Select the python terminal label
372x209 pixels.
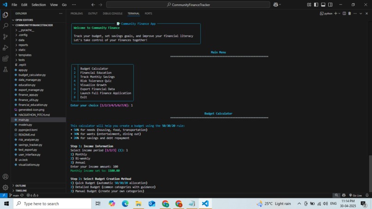click(326, 13)
